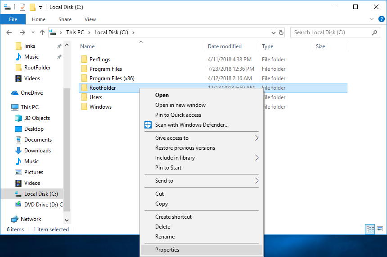Select Local Disk (C:) in navigation pane

41,194
